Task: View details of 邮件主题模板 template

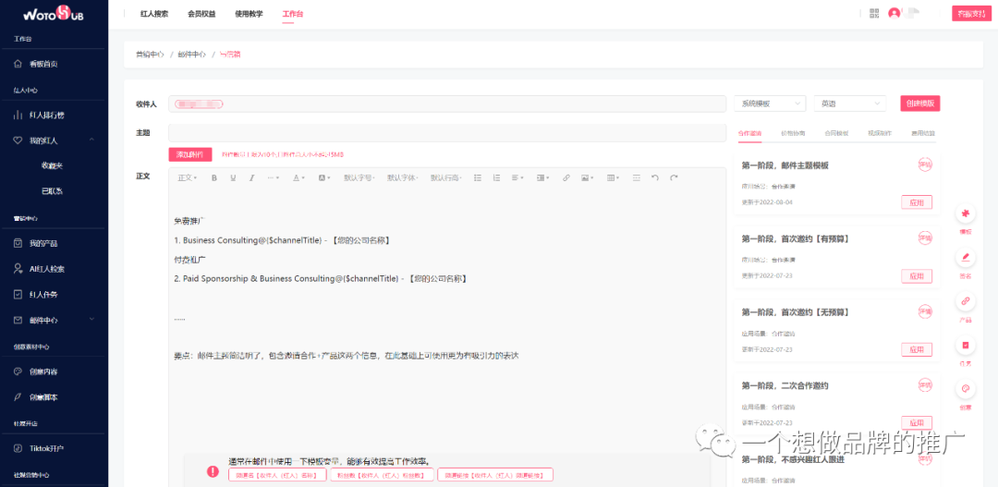Action: click(924, 164)
